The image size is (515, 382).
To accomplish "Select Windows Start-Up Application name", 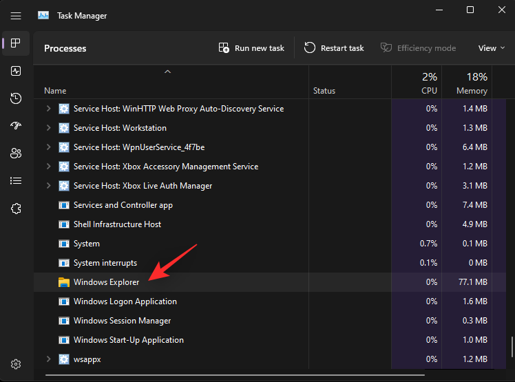I will pos(129,340).
